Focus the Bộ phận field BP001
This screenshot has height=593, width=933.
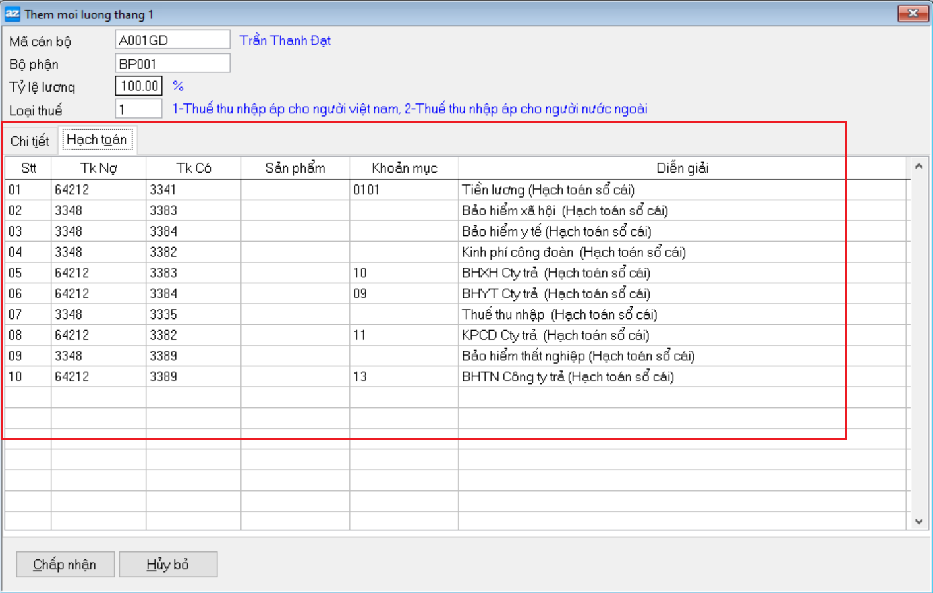coord(172,64)
